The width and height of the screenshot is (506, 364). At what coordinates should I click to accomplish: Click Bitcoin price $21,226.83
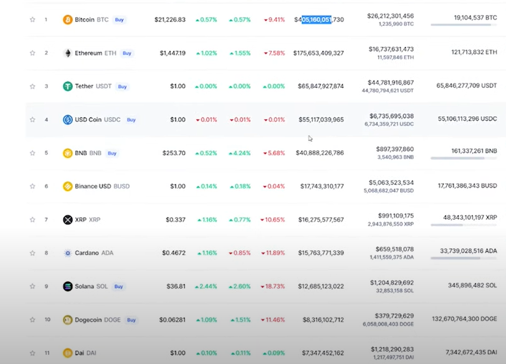point(170,19)
